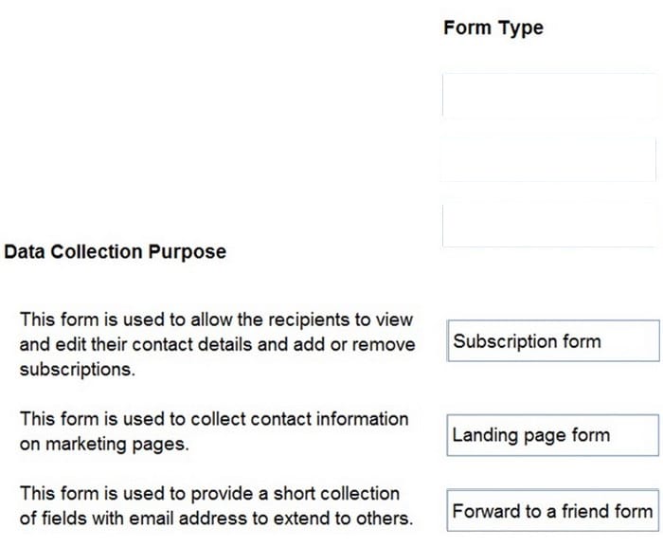Select the description about editing contact details
The image size is (663, 547).
(217, 344)
